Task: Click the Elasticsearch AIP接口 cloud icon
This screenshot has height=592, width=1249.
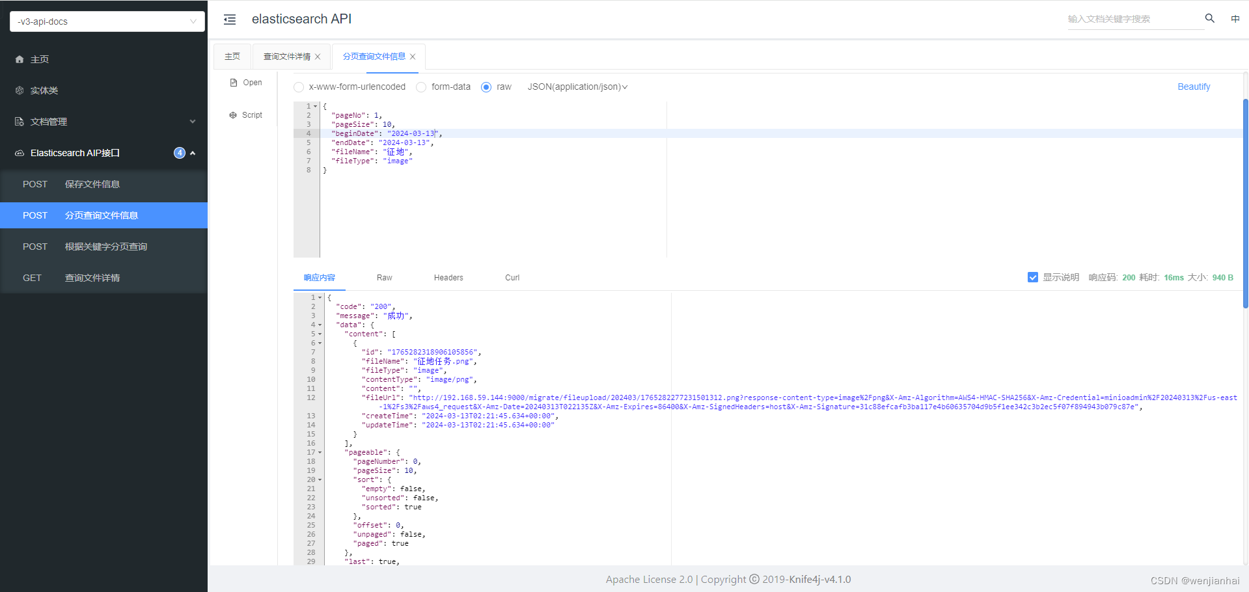Action: point(20,153)
